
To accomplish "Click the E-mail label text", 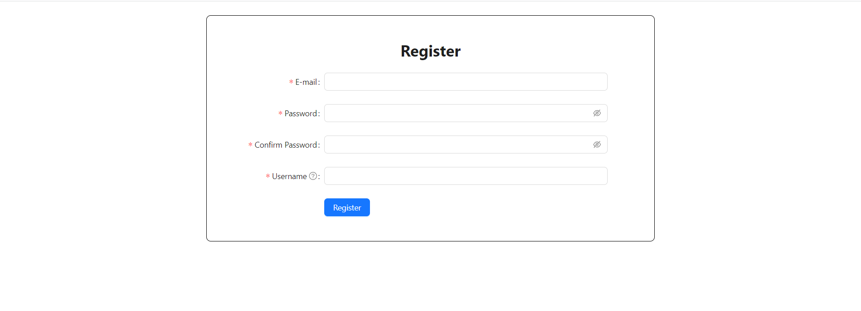I will click(x=305, y=82).
